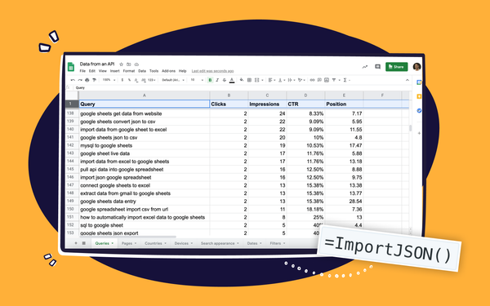Select the paint format tool
Image resolution: width=490 pixels, height=306 pixels.
click(95, 80)
